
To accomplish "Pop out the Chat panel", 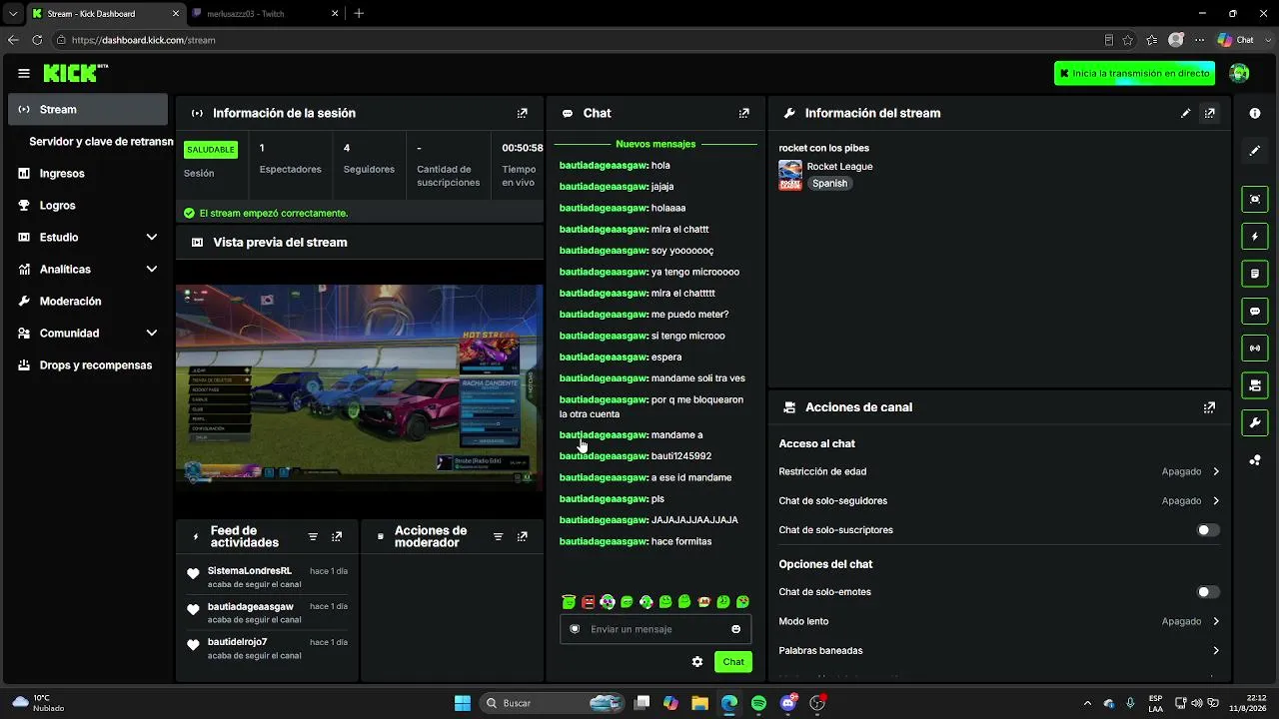I will tap(743, 114).
